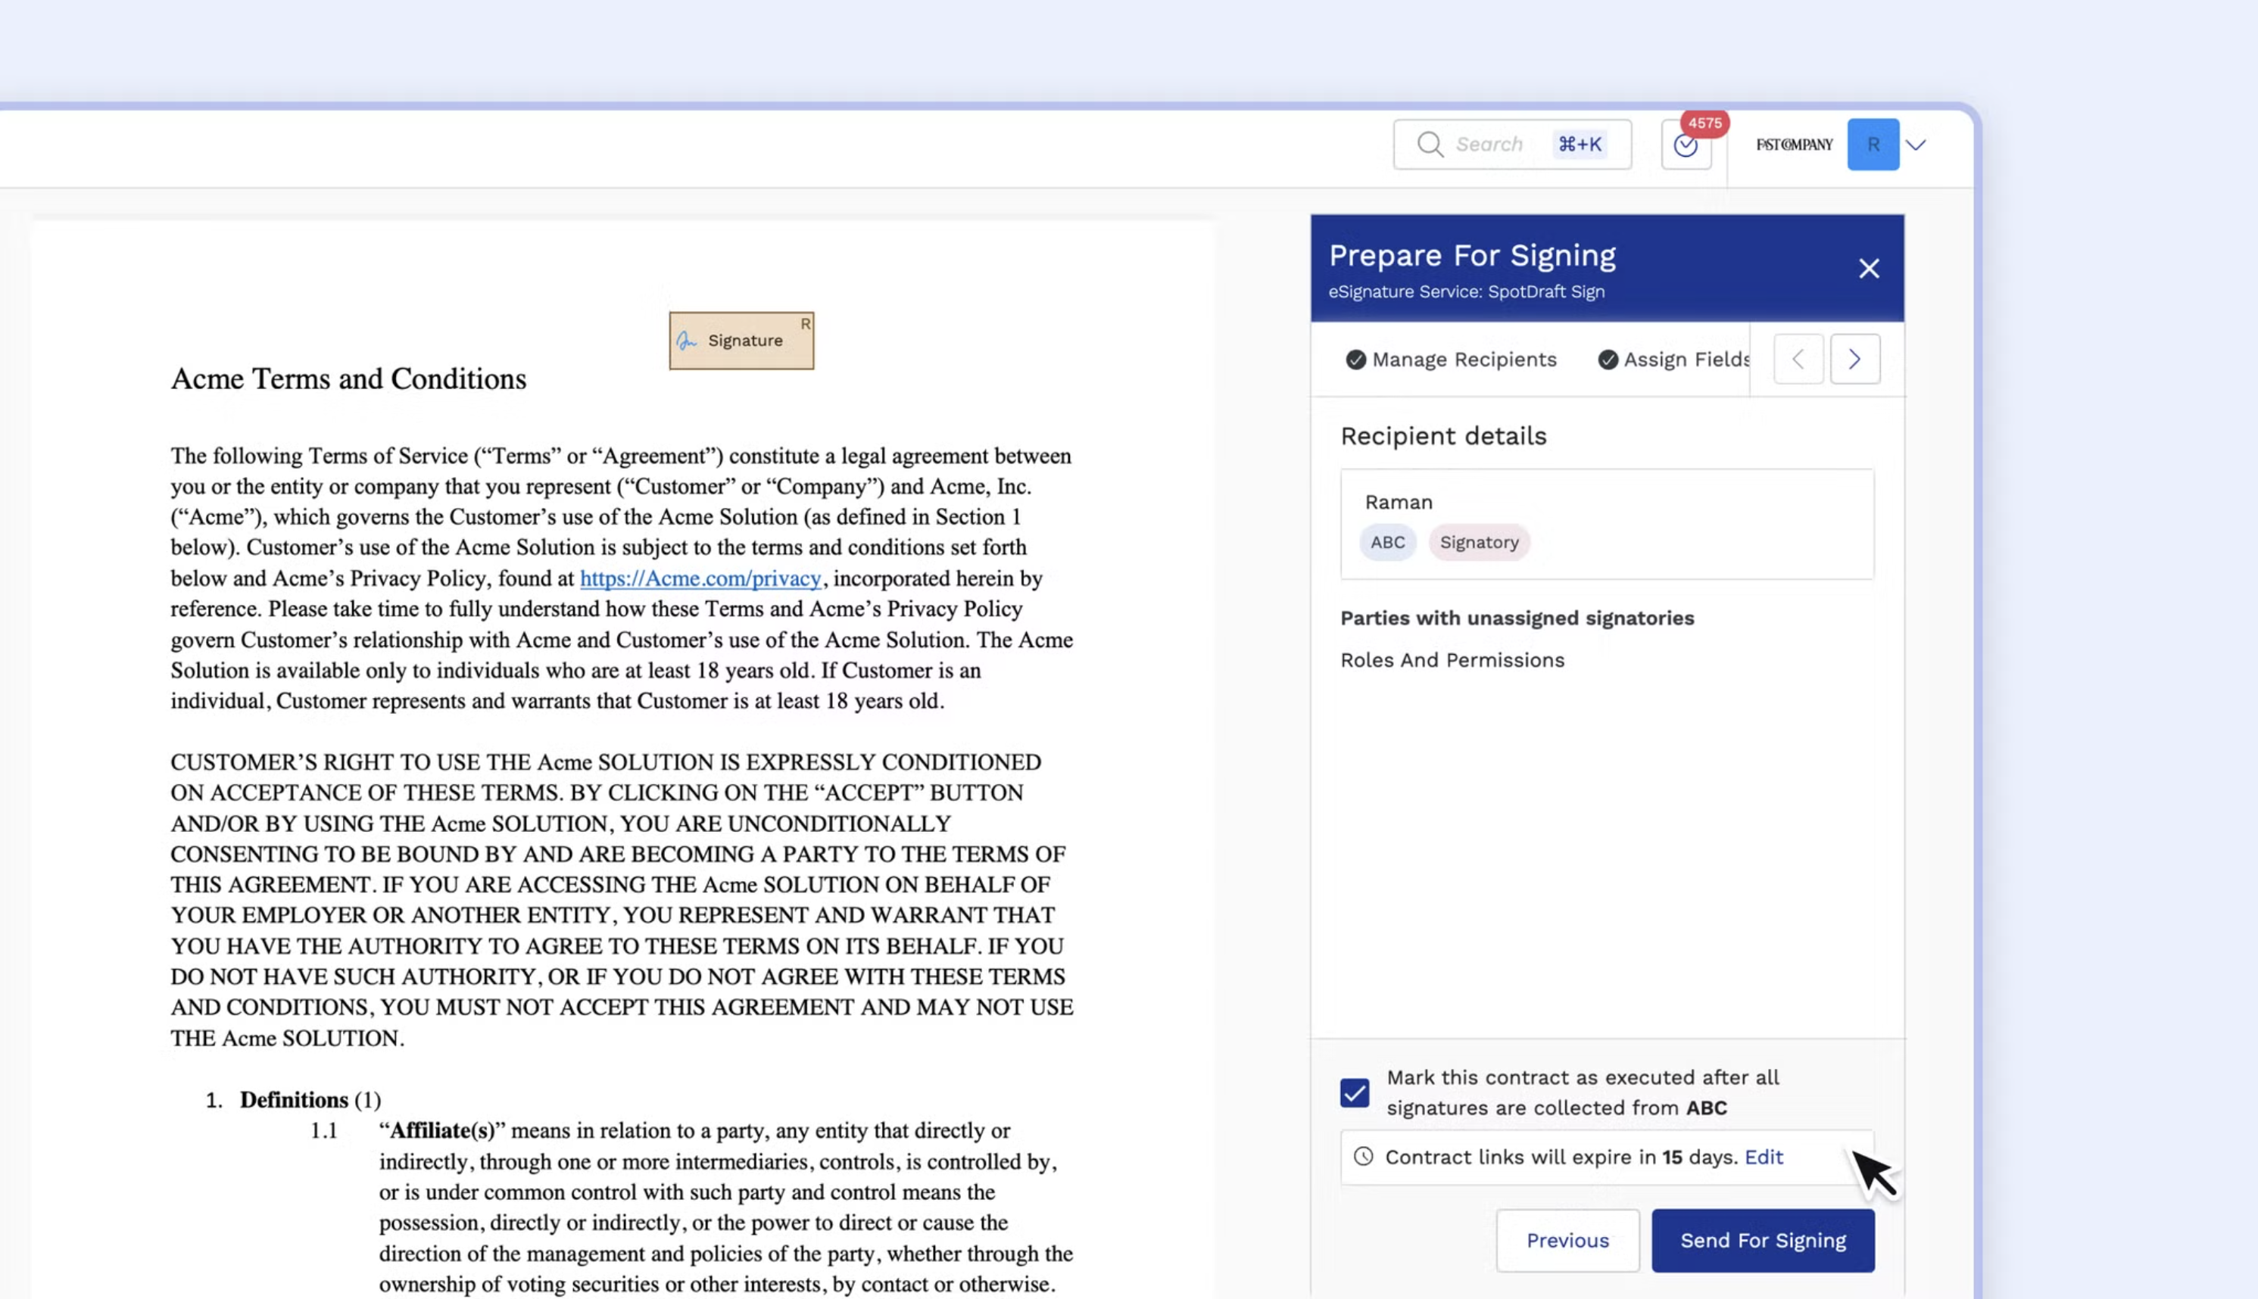Open the tasks icon with 4575 badge

(x=1686, y=145)
